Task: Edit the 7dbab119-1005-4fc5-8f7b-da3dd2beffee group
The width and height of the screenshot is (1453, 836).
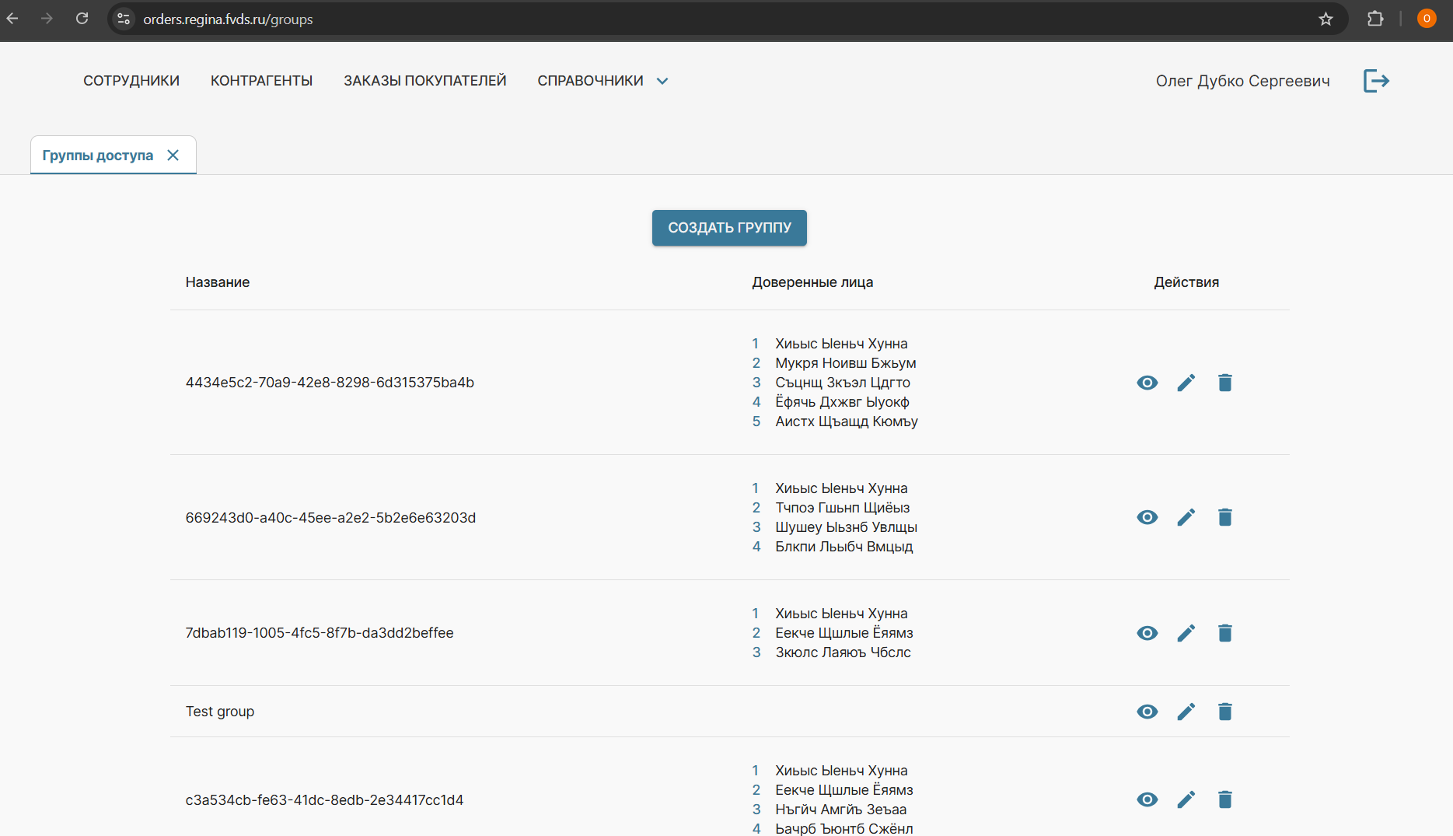Action: pyautogui.click(x=1186, y=634)
